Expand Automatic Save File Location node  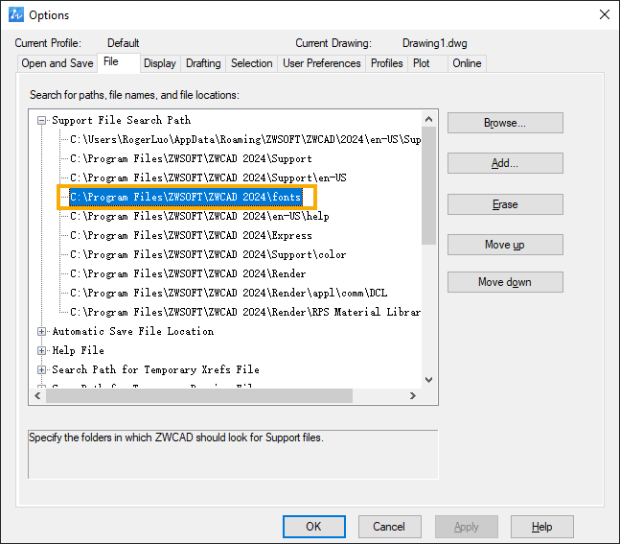[41, 331]
